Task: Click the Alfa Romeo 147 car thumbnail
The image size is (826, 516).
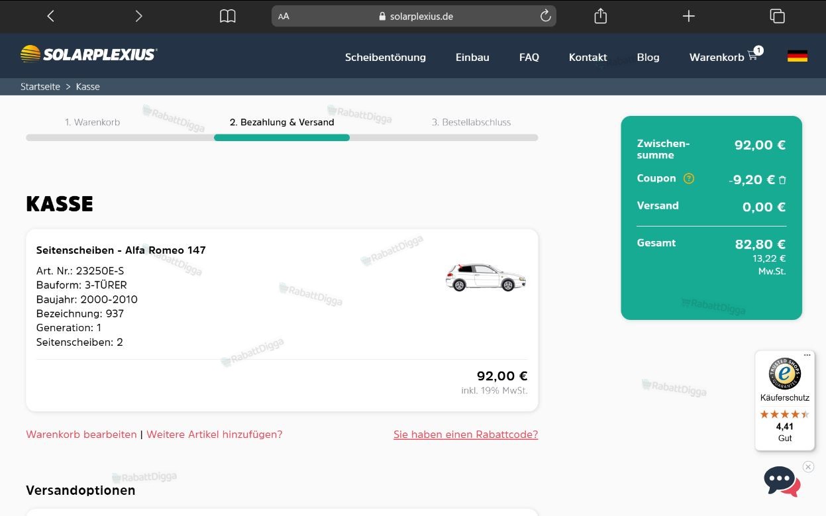Action: [486, 277]
